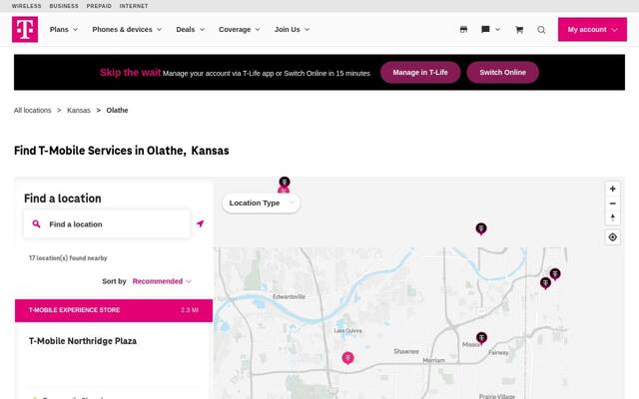Switch to the Business top tab
The width and height of the screenshot is (639, 399).
click(64, 6)
